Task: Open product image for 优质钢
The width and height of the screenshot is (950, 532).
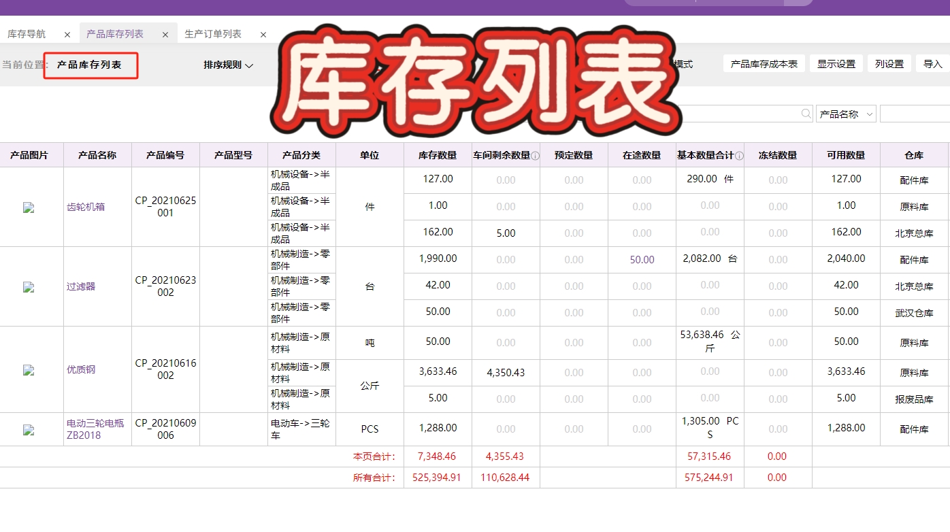Action: (x=29, y=370)
